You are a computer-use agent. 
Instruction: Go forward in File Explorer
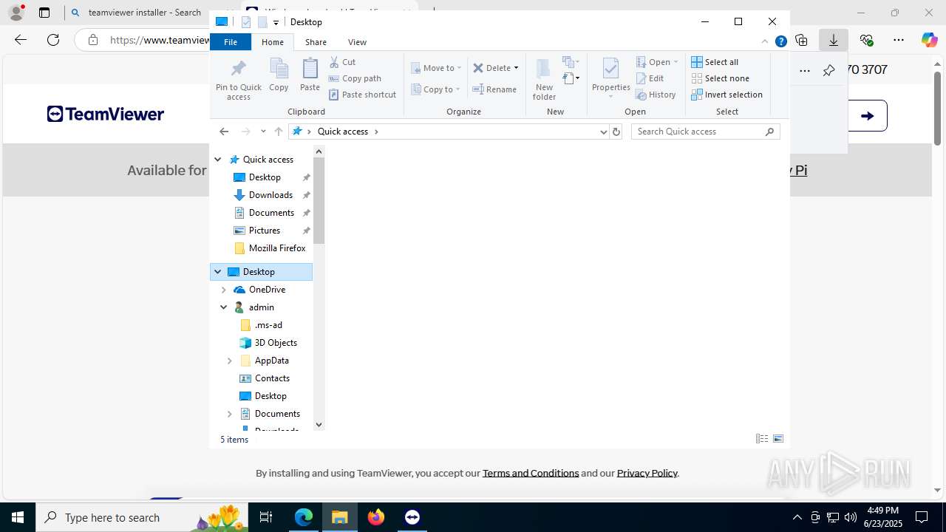(246, 132)
